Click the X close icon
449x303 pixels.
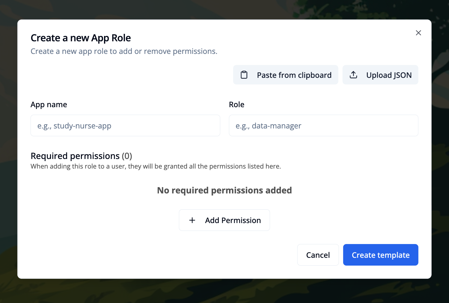coord(418,33)
